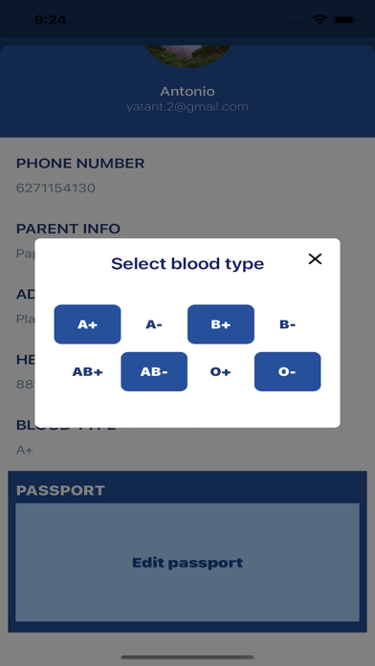Select AB+ blood type option
Screen dimensions: 375x666
point(87,371)
